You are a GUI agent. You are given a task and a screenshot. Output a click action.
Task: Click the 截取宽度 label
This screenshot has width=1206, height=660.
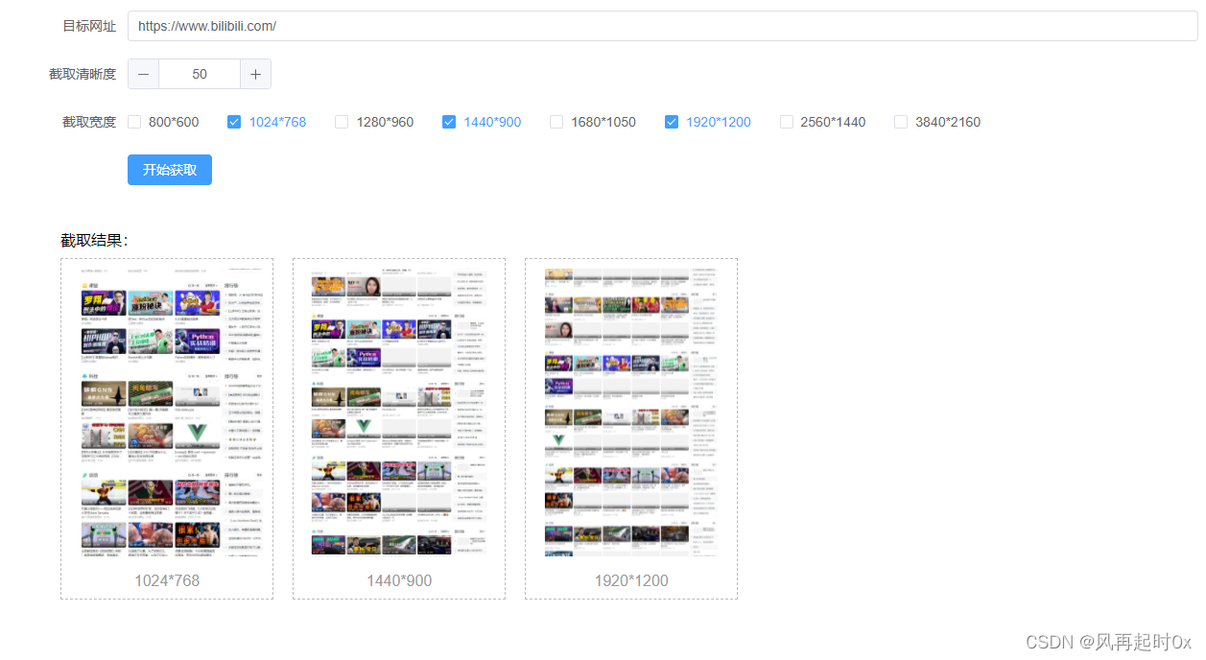[x=89, y=122]
